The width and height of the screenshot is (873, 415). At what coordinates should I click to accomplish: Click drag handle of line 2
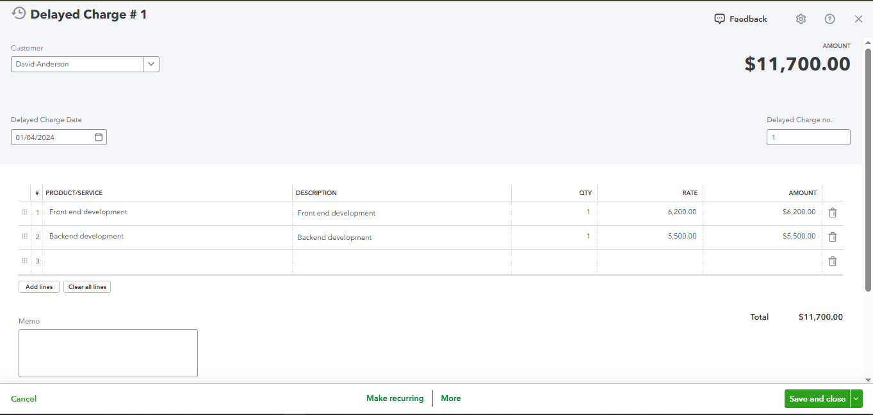24,237
